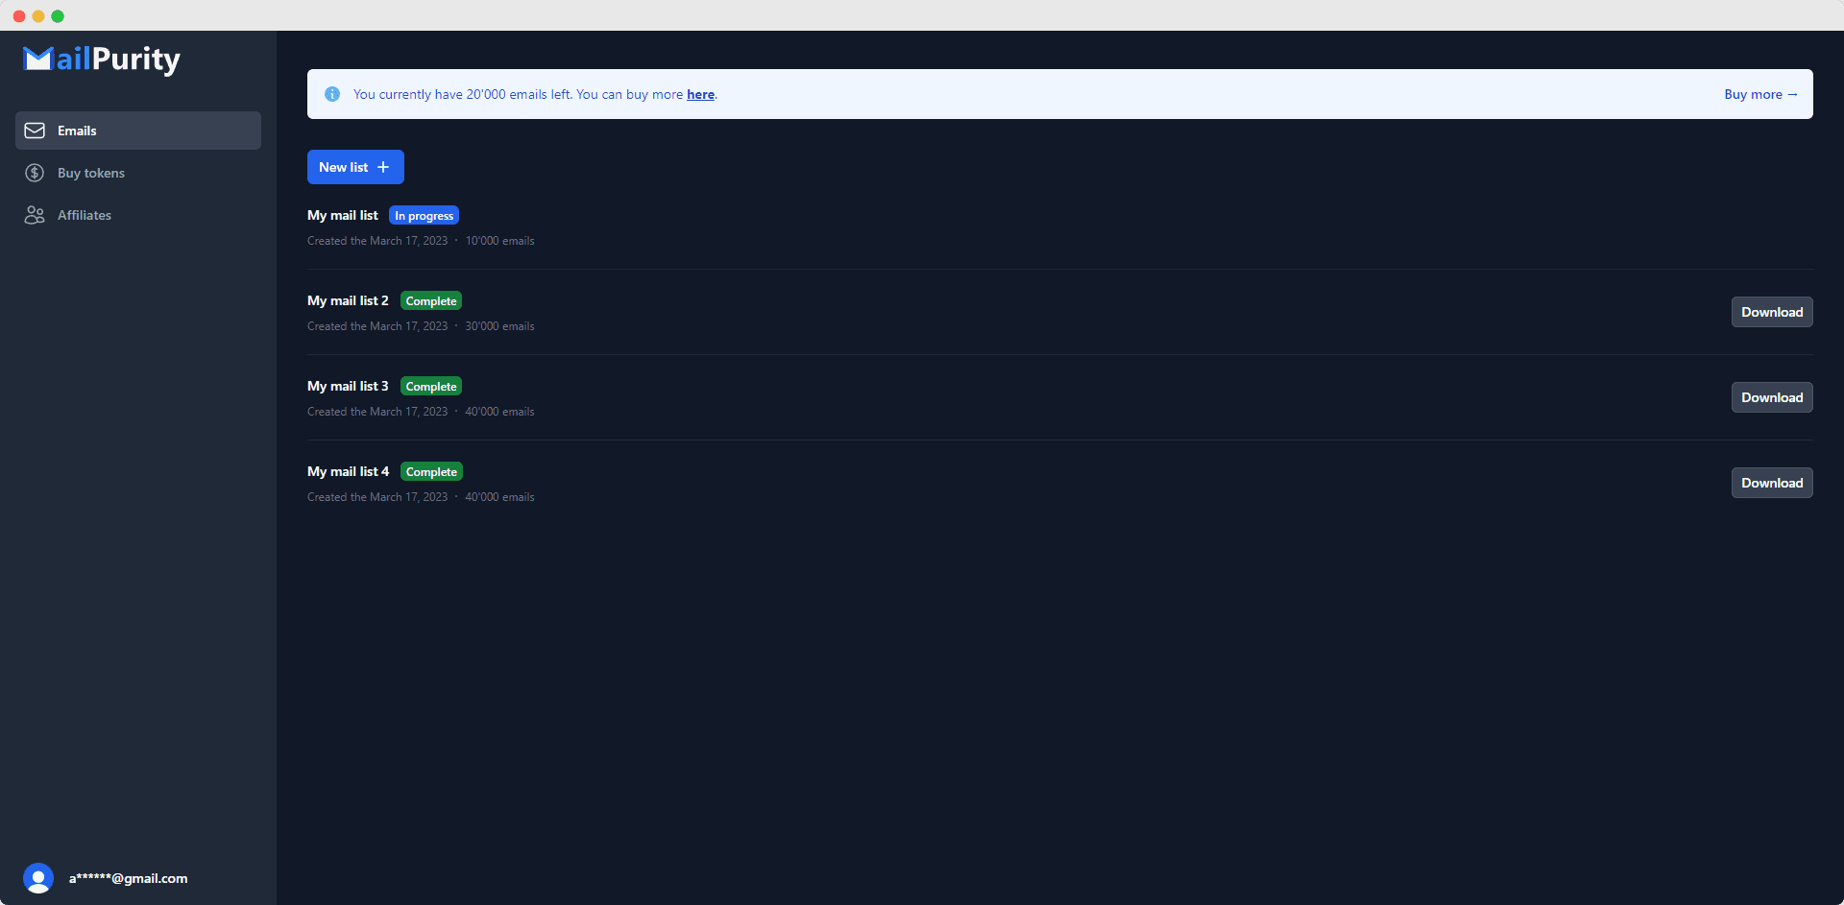Image resolution: width=1844 pixels, height=905 pixels.
Task: Click the arrow icon next to Buy more
Action: pos(1792,94)
